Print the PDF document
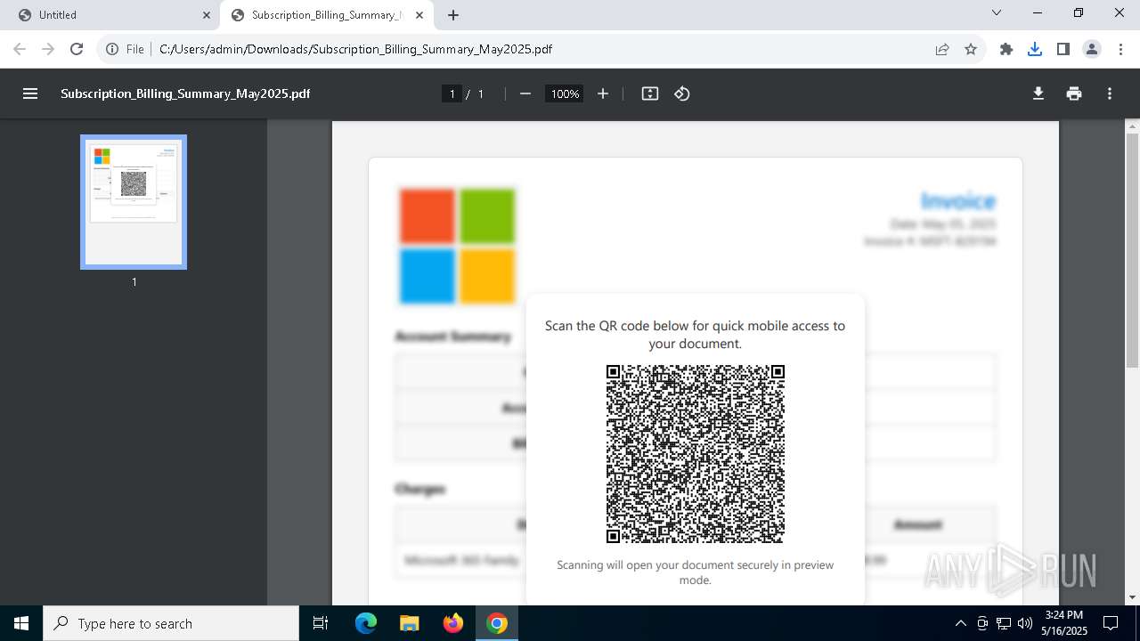Viewport: 1140px width, 641px height. pyautogui.click(x=1074, y=93)
